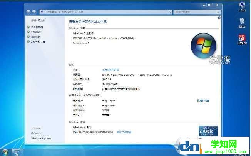This screenshot has height=156, width=251.
Task: Open the Windows Start orb button
Action: (5, 152)
